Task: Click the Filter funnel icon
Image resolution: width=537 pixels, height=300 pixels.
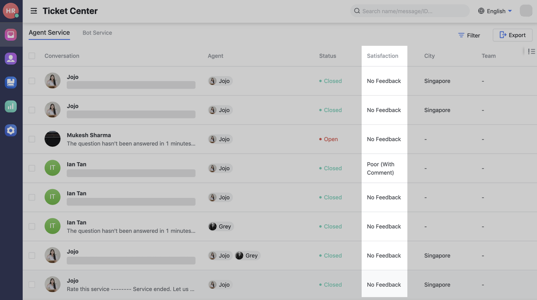Action: tap(461, 35)
